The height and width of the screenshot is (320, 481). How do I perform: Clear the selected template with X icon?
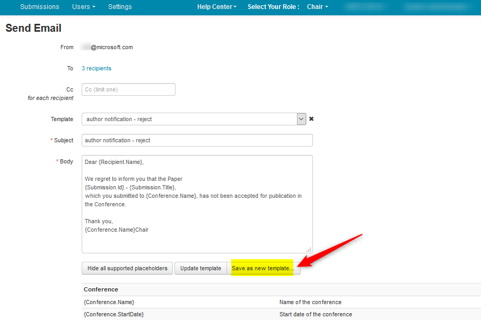pyautogui.click(x=311, y=119)
